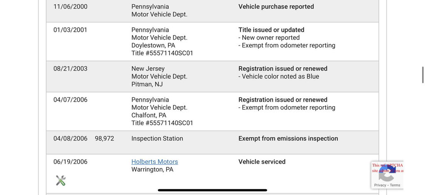Click the Vehicle serviced record heading
The height and width of the screenshot is (195, 425).
coord(262,162)
